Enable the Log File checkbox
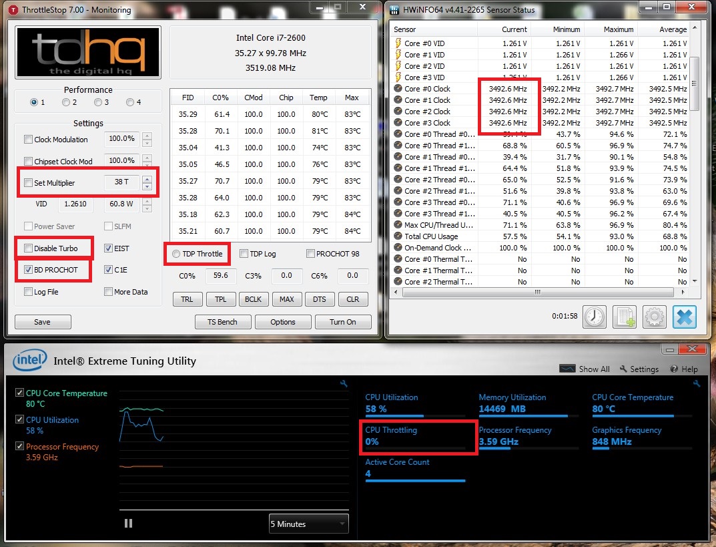 (28, 292)
